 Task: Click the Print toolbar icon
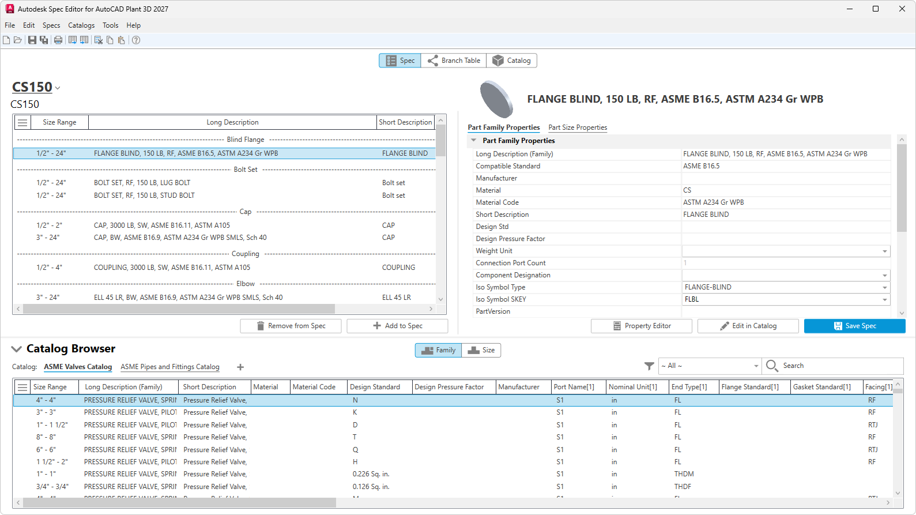(x=58, y=40)
